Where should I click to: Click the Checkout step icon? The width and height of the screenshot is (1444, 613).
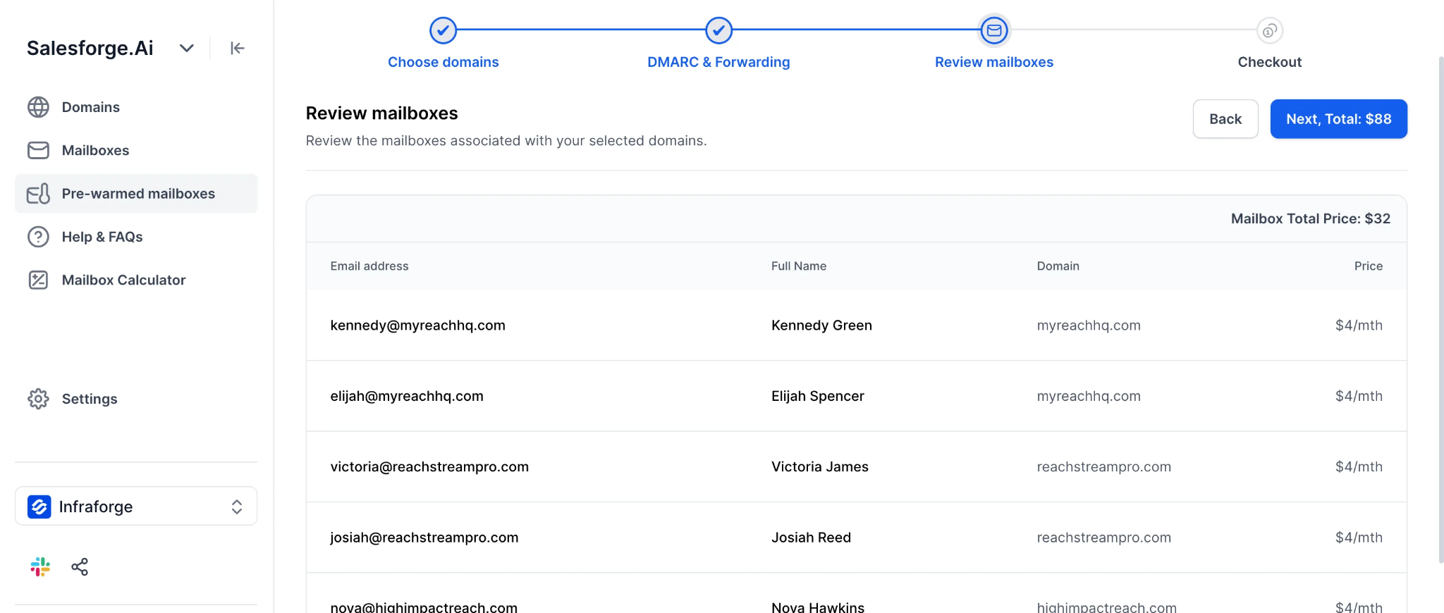point(1270,30)
